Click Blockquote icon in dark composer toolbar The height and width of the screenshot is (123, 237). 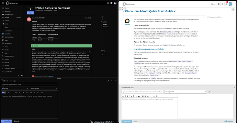[x=23, y=93]
